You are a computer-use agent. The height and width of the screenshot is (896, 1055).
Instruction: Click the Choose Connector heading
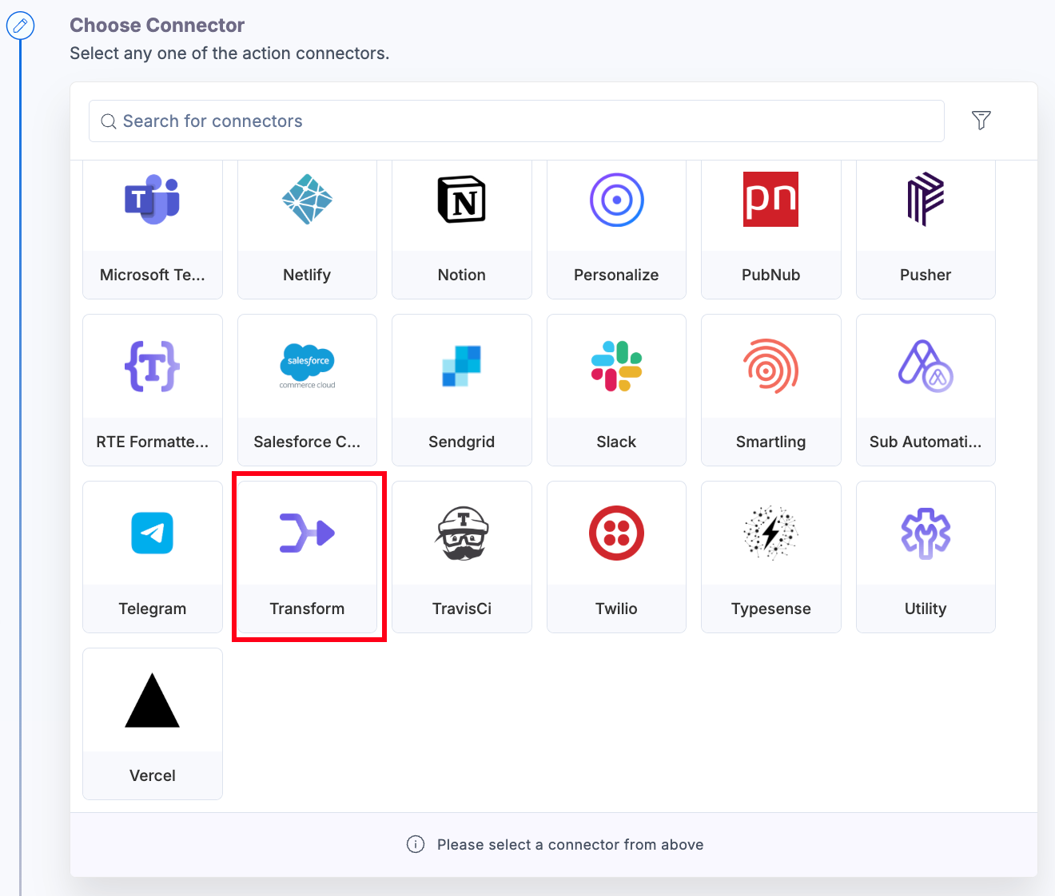click(157, 26)
